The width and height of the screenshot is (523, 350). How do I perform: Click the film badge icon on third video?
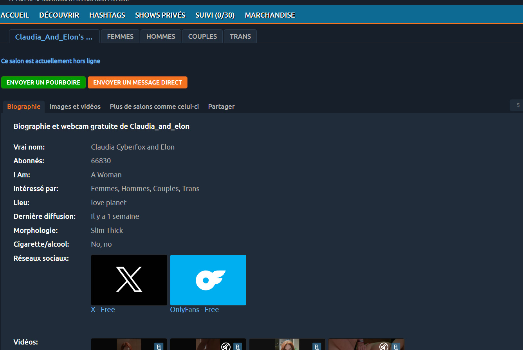[x=317, y=346]
